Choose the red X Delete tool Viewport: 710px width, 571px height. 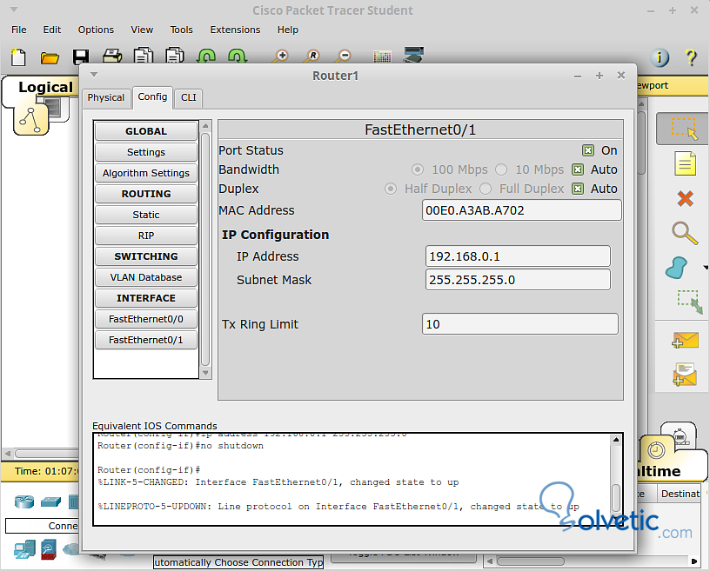685,198
